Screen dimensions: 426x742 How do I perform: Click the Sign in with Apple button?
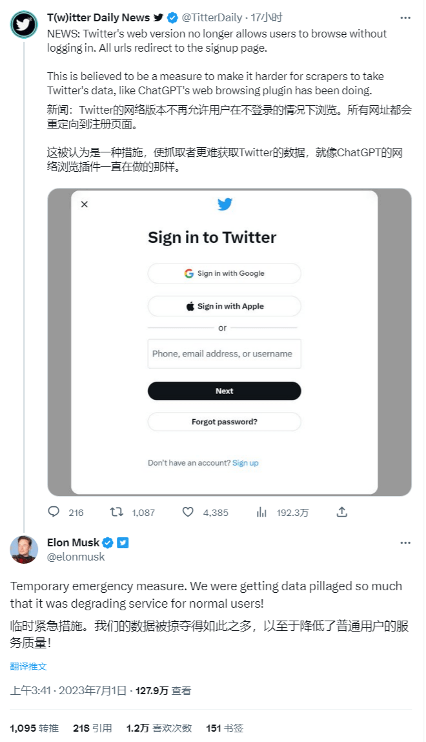click(225, 306)
